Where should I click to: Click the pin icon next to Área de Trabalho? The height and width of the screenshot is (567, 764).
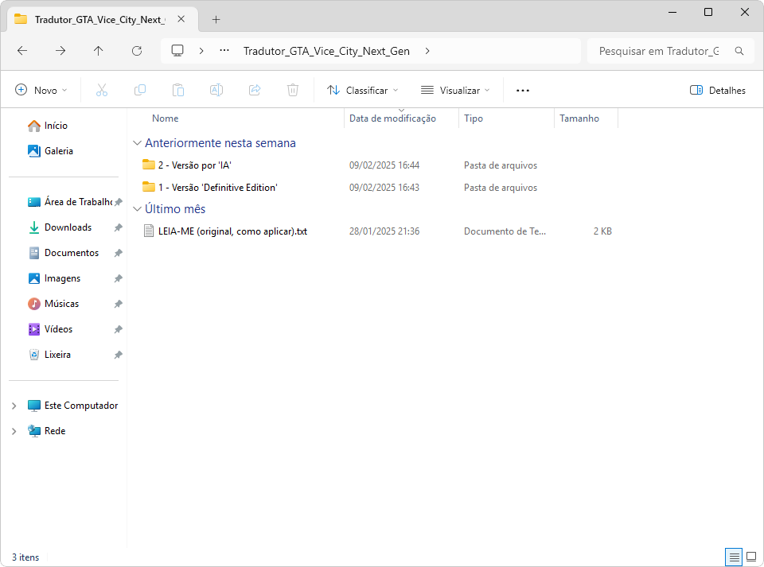point(118,202)
